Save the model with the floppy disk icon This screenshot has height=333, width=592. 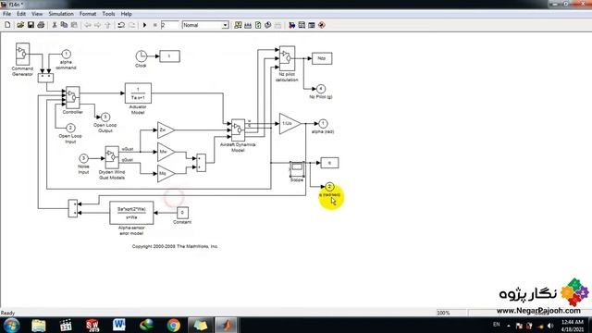(x=31, y=25)
